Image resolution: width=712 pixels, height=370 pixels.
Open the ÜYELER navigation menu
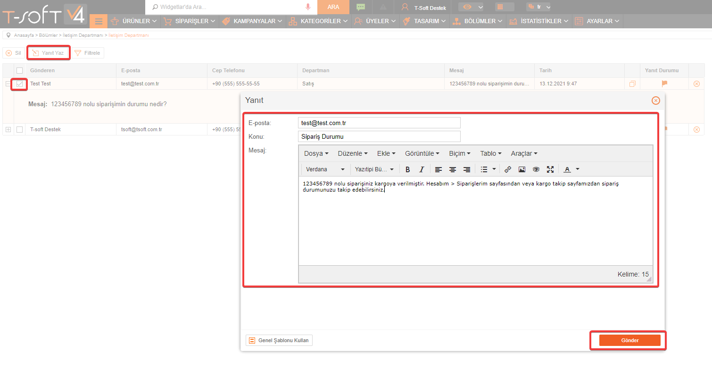pos(375,21)
